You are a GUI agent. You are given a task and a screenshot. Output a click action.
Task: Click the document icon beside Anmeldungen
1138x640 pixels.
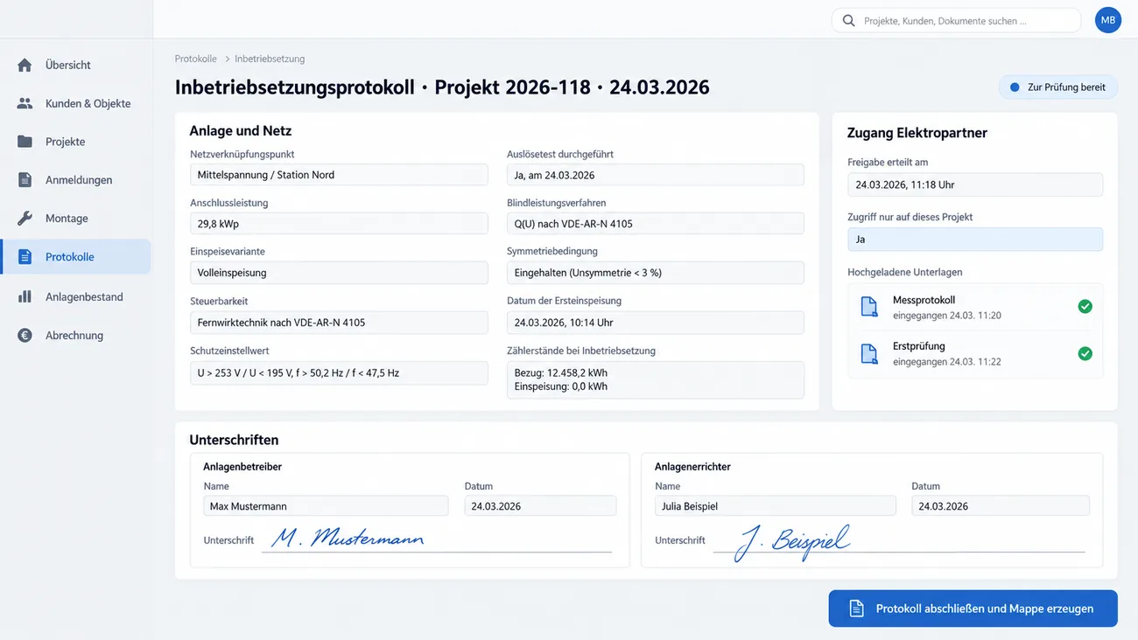(x=25, y=180)
